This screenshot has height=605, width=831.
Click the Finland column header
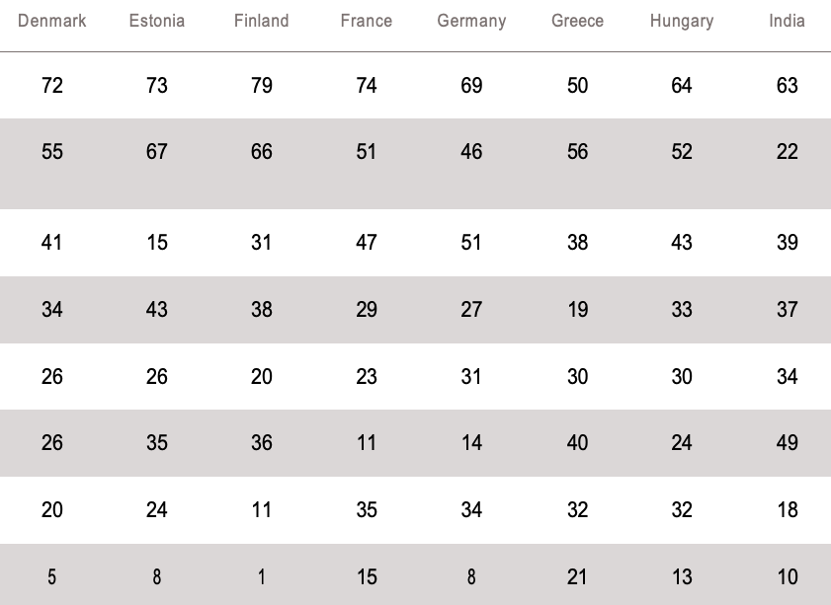click(x=262, y=21)
